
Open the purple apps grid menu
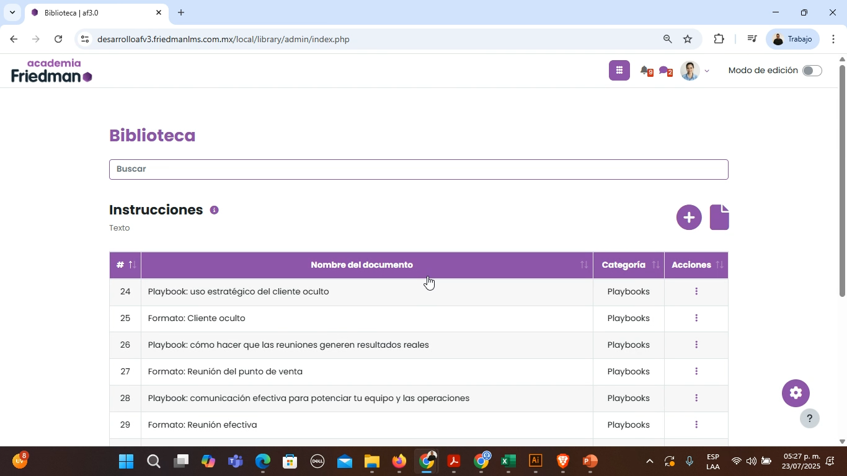click(x=619, y=71)
